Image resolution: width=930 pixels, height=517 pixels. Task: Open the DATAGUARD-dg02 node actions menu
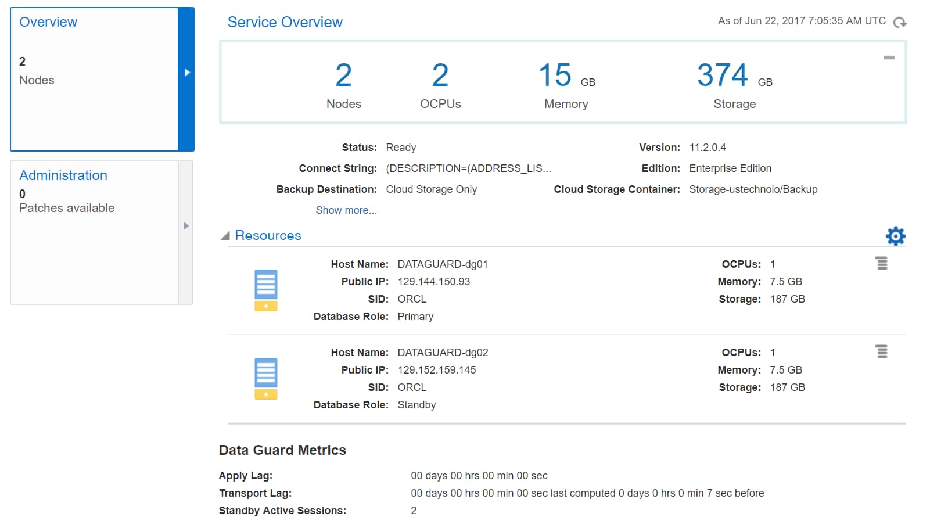tap(882, 351)
